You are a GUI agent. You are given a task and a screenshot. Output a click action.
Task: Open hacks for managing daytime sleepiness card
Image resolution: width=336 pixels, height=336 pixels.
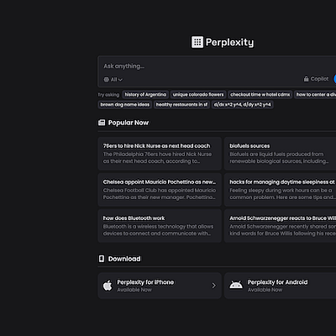pyautogui.click(x=280, y=190)
